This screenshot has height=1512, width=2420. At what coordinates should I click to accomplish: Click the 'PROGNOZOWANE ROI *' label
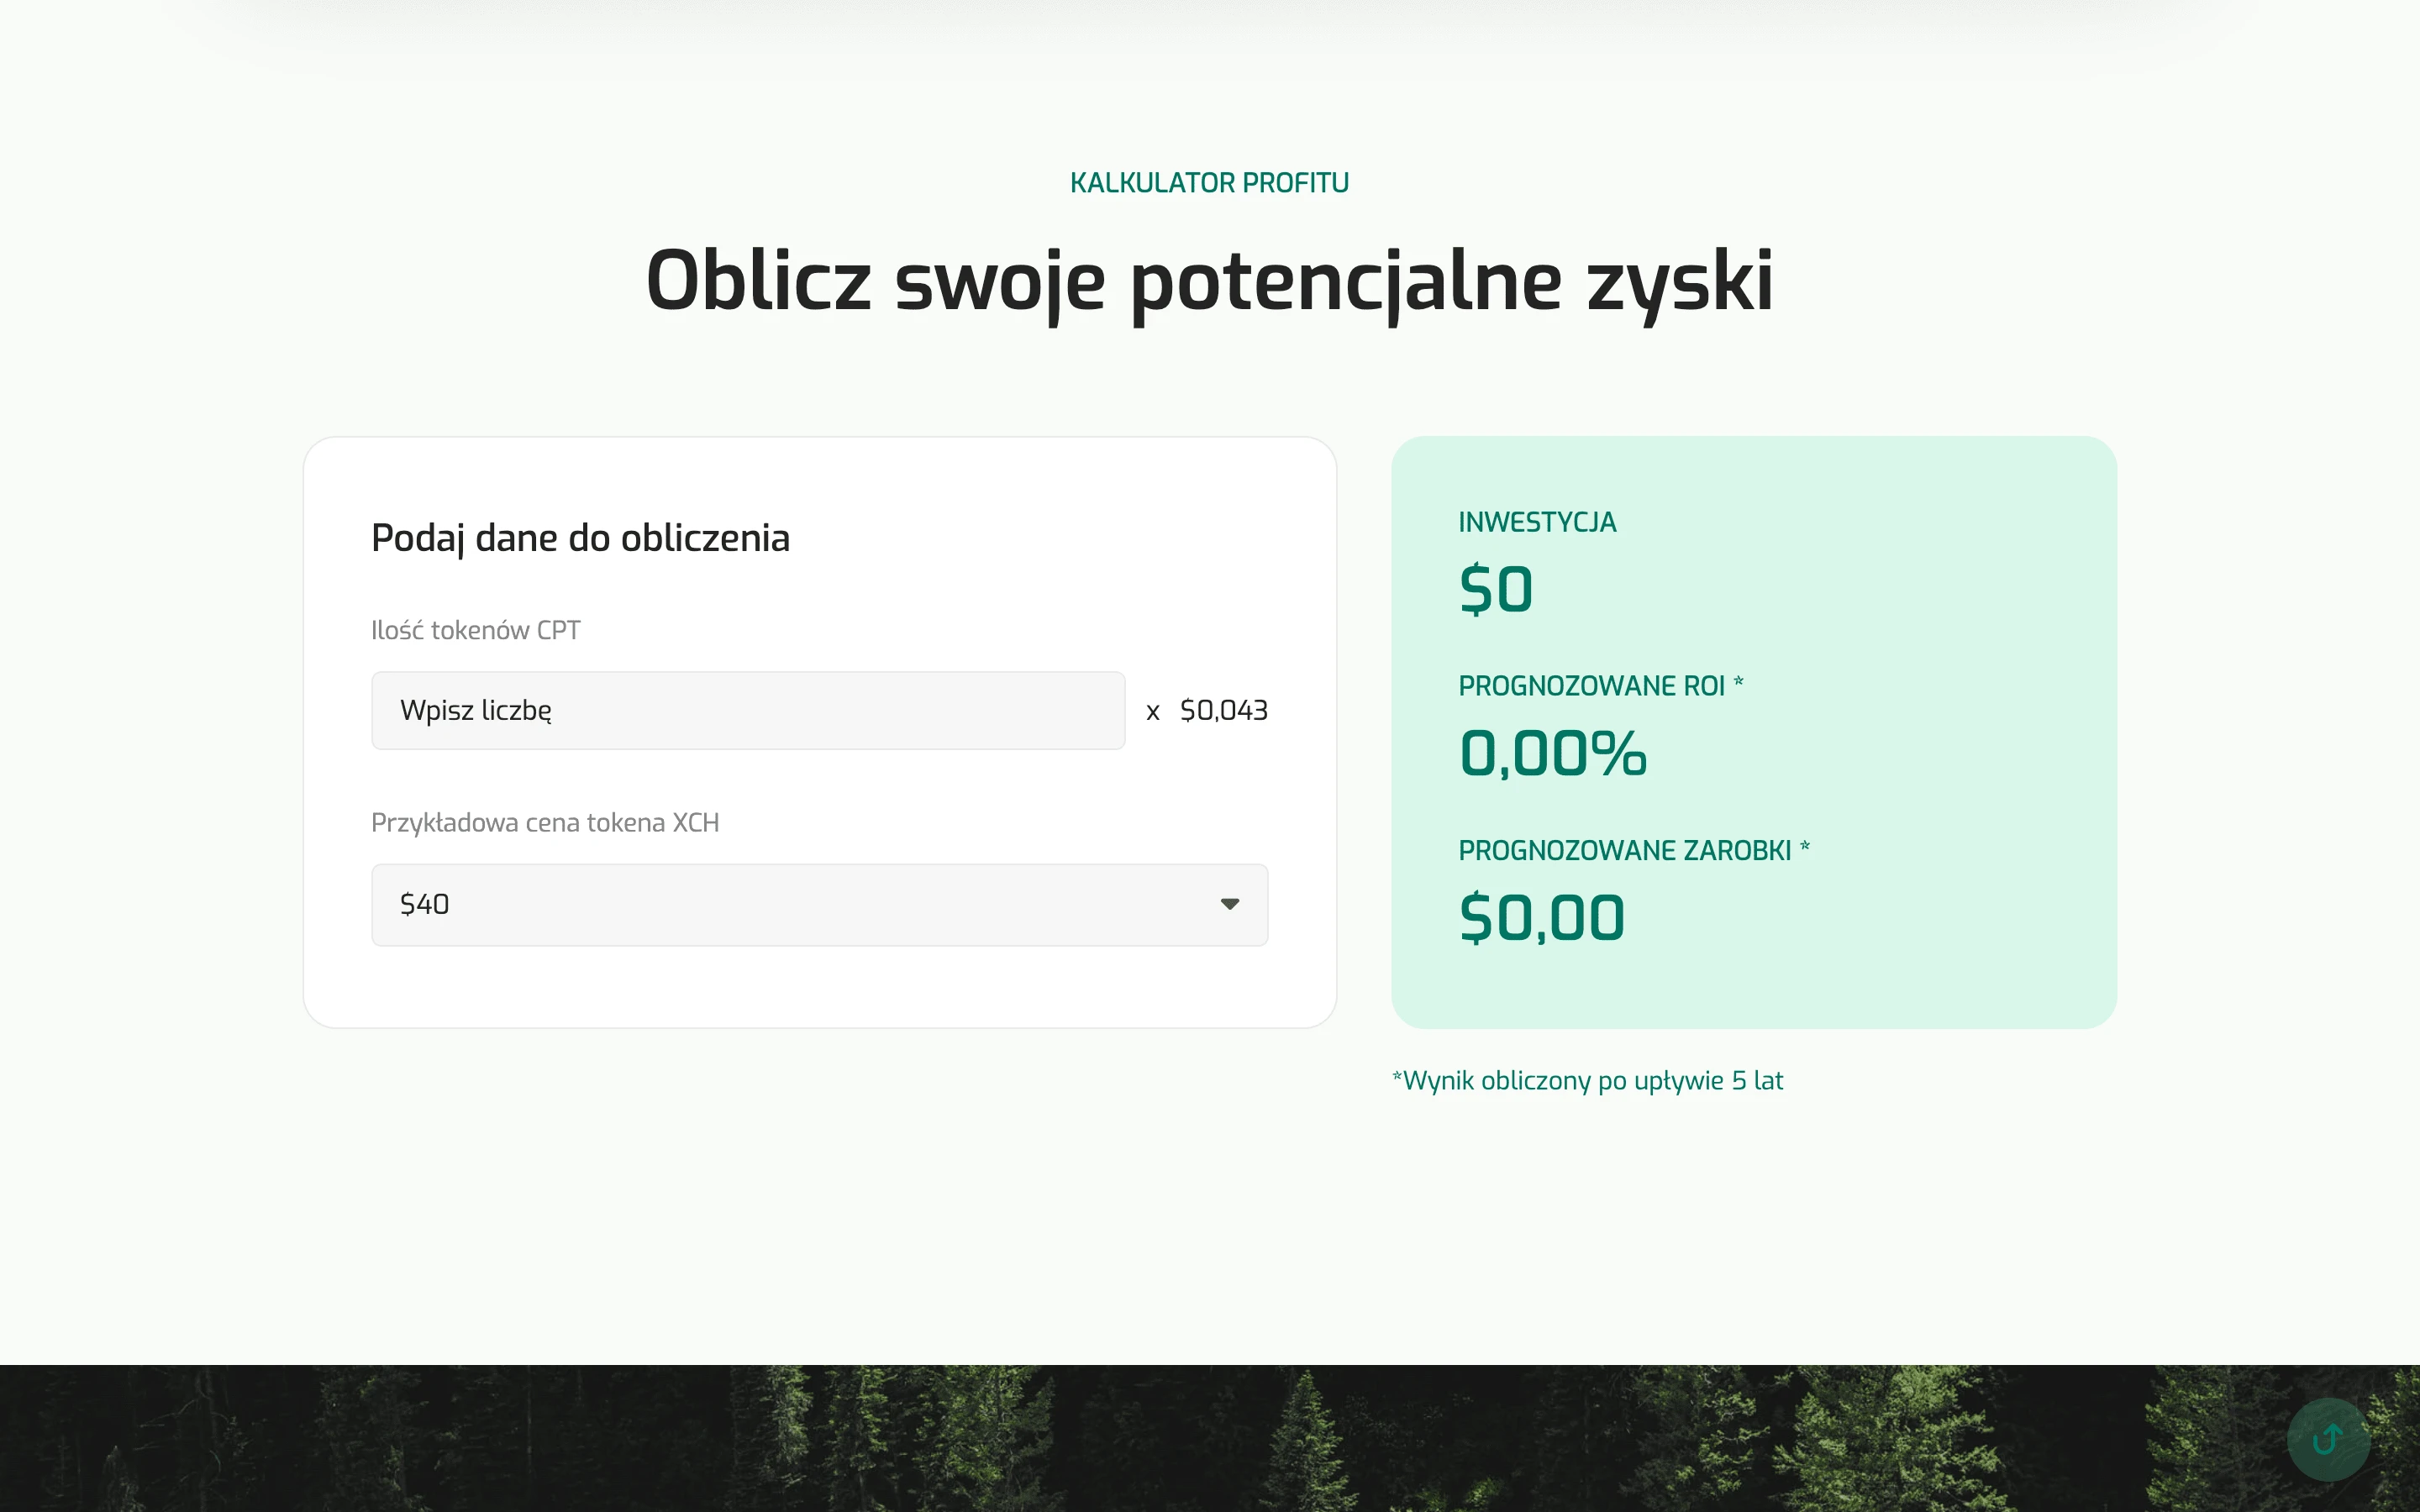coord(1601,686)
